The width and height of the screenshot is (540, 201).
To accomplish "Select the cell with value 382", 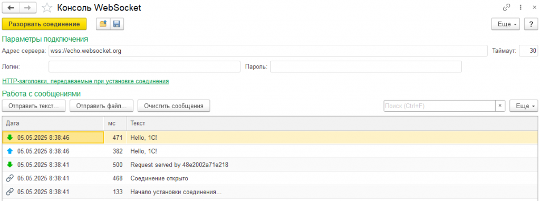I will click(x=115, y=151).
